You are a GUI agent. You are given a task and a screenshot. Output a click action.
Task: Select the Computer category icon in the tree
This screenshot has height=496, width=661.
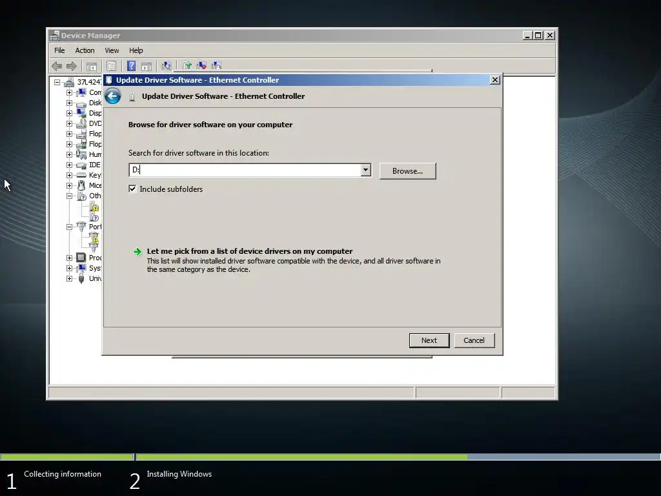[x=81, y=92]
